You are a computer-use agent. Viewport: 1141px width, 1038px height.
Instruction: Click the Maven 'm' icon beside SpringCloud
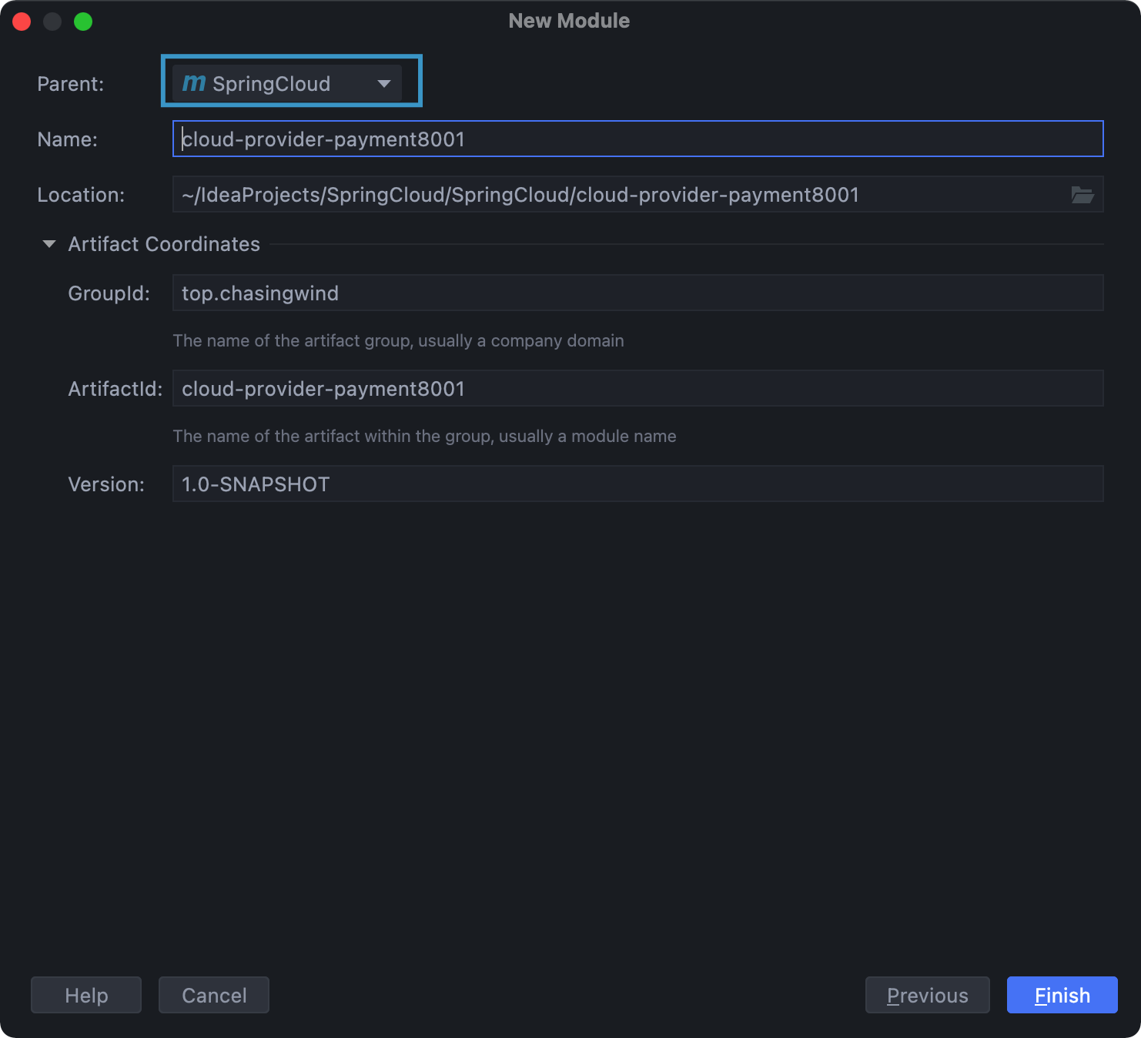coord(194,82)
